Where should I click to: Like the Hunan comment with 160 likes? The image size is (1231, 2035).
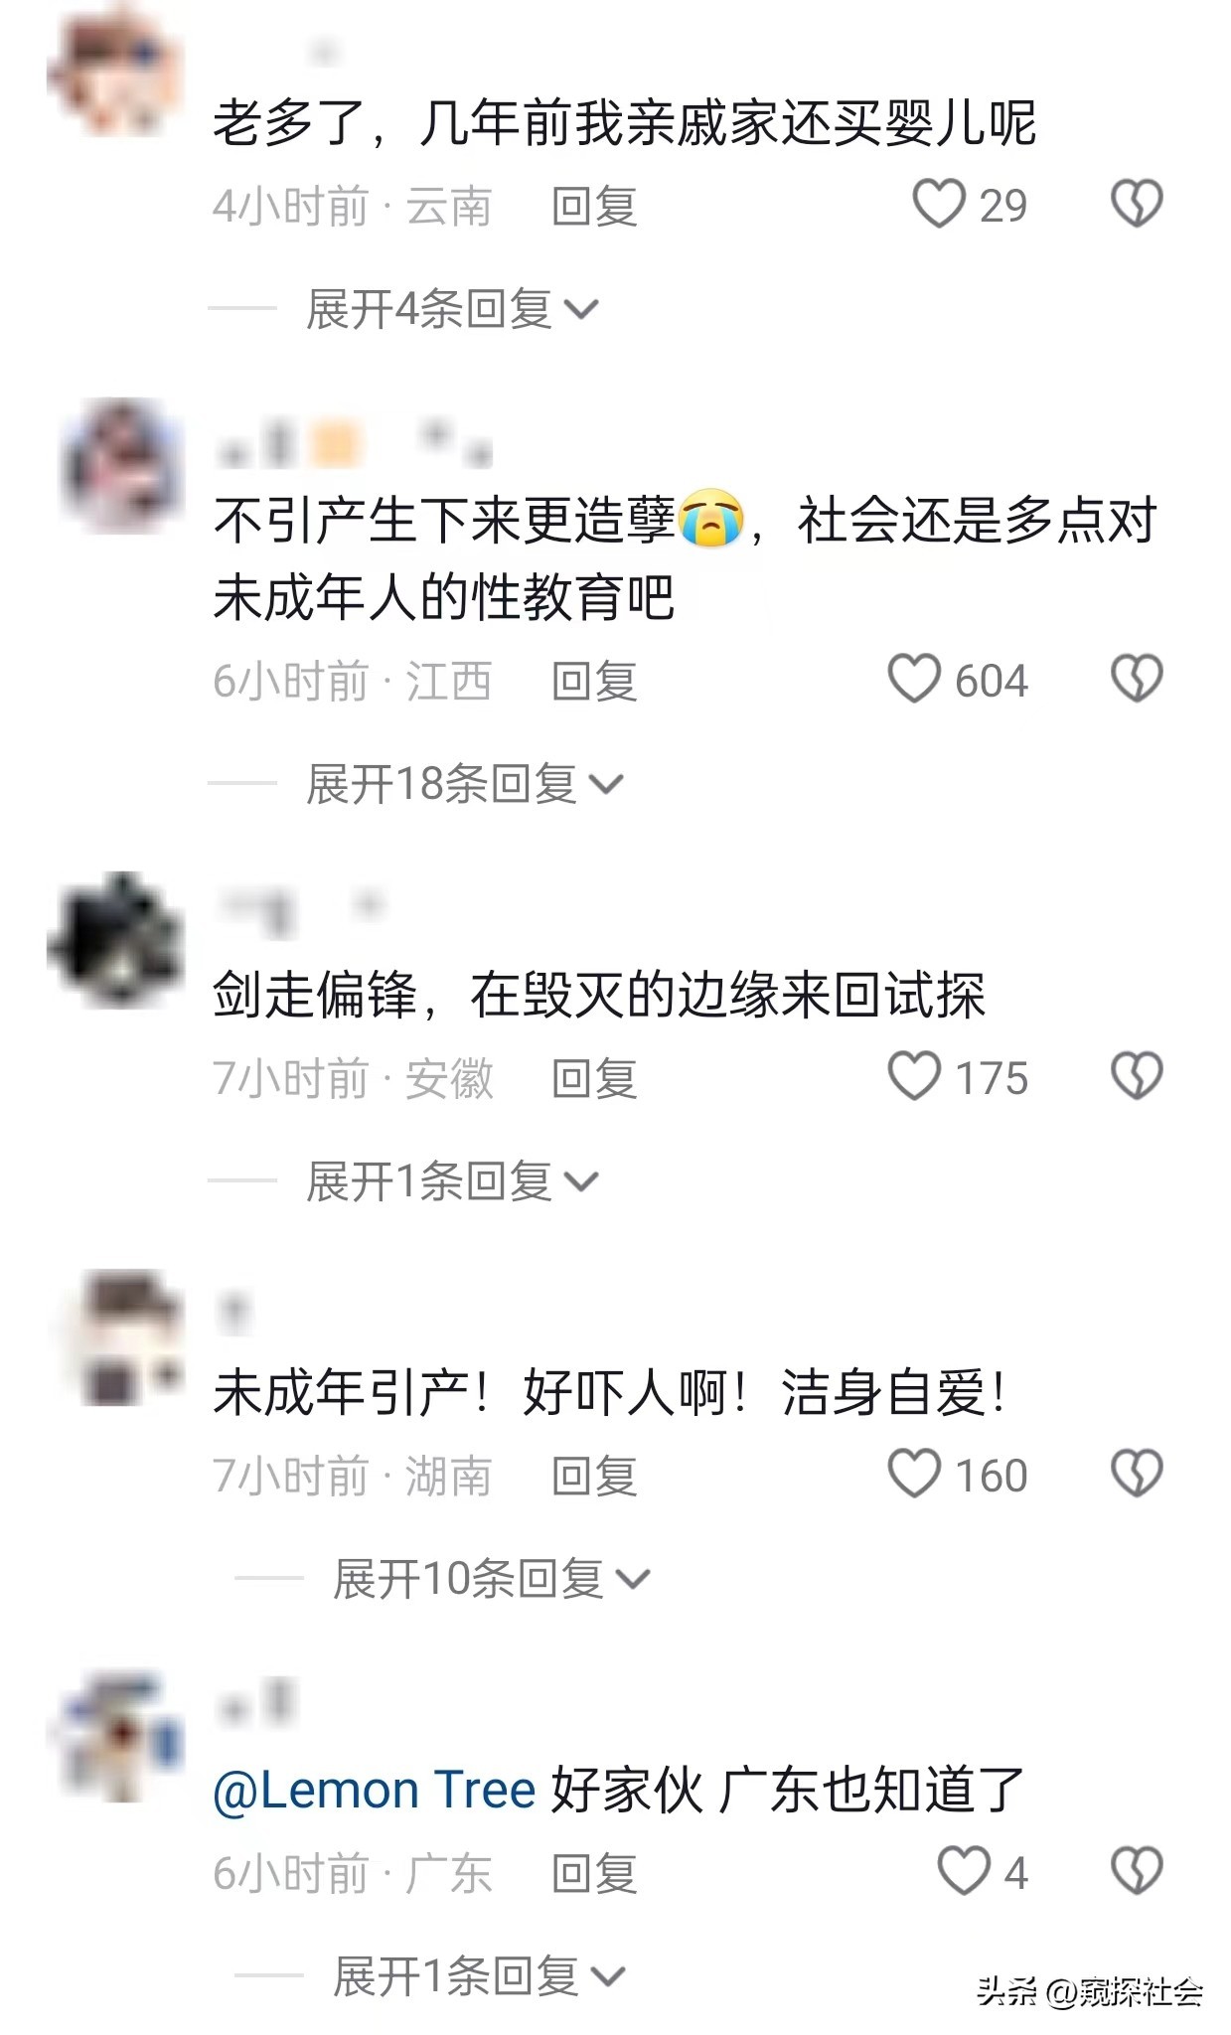[913, 1475]
